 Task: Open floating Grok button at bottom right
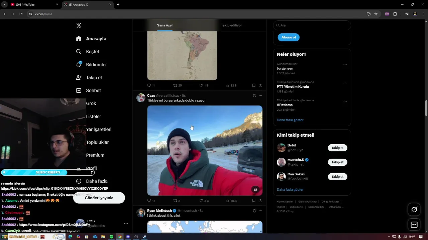pos(414,210)
